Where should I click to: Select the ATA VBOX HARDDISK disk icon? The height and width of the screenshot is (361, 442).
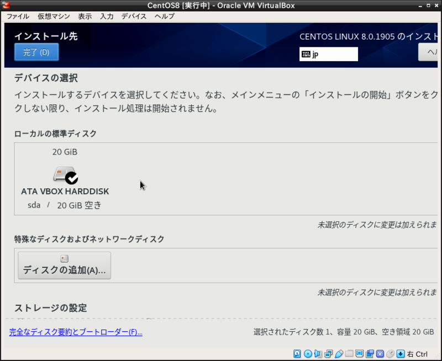[x=65, y=175]
